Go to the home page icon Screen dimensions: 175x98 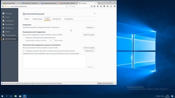(x=101, y=6)
